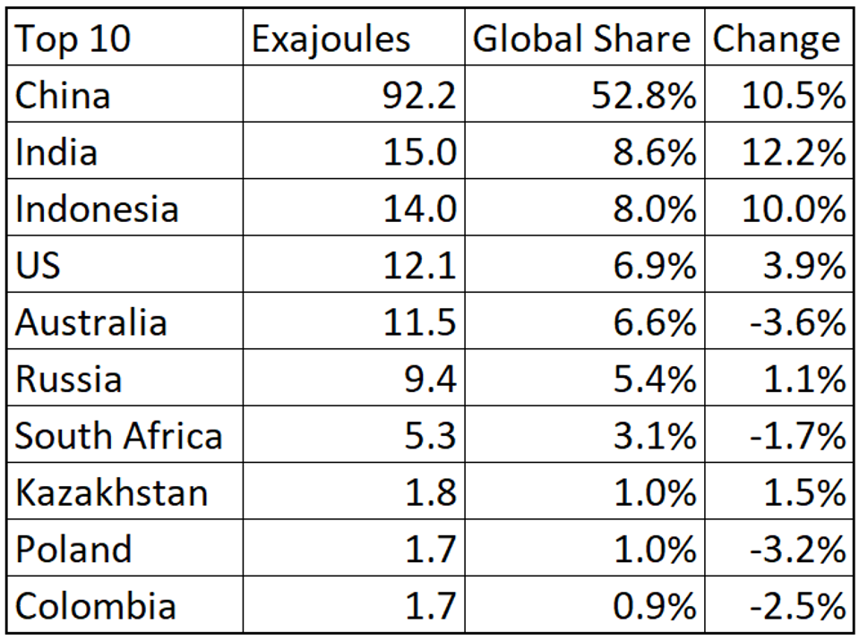Select the "Kazakhstan" row label

[111, 492]
